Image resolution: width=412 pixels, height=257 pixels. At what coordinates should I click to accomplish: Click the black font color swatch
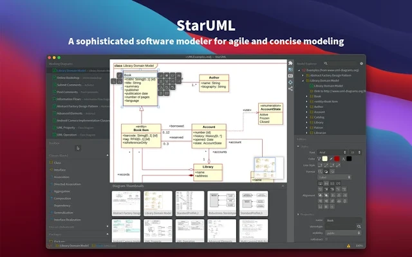[x=349, y=159]
